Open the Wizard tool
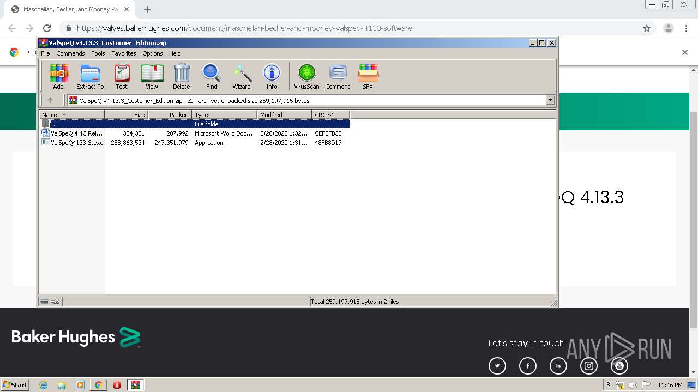This screenshot has width=698, height=392. (242, 76)
